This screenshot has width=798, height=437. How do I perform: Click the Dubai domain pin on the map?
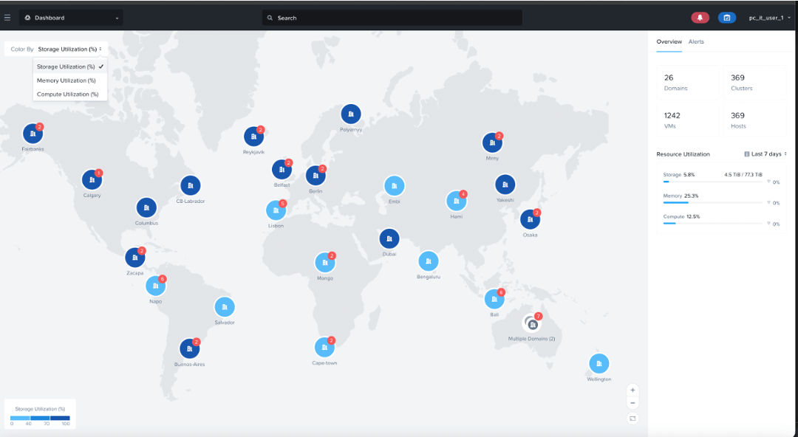click(389, 238)
